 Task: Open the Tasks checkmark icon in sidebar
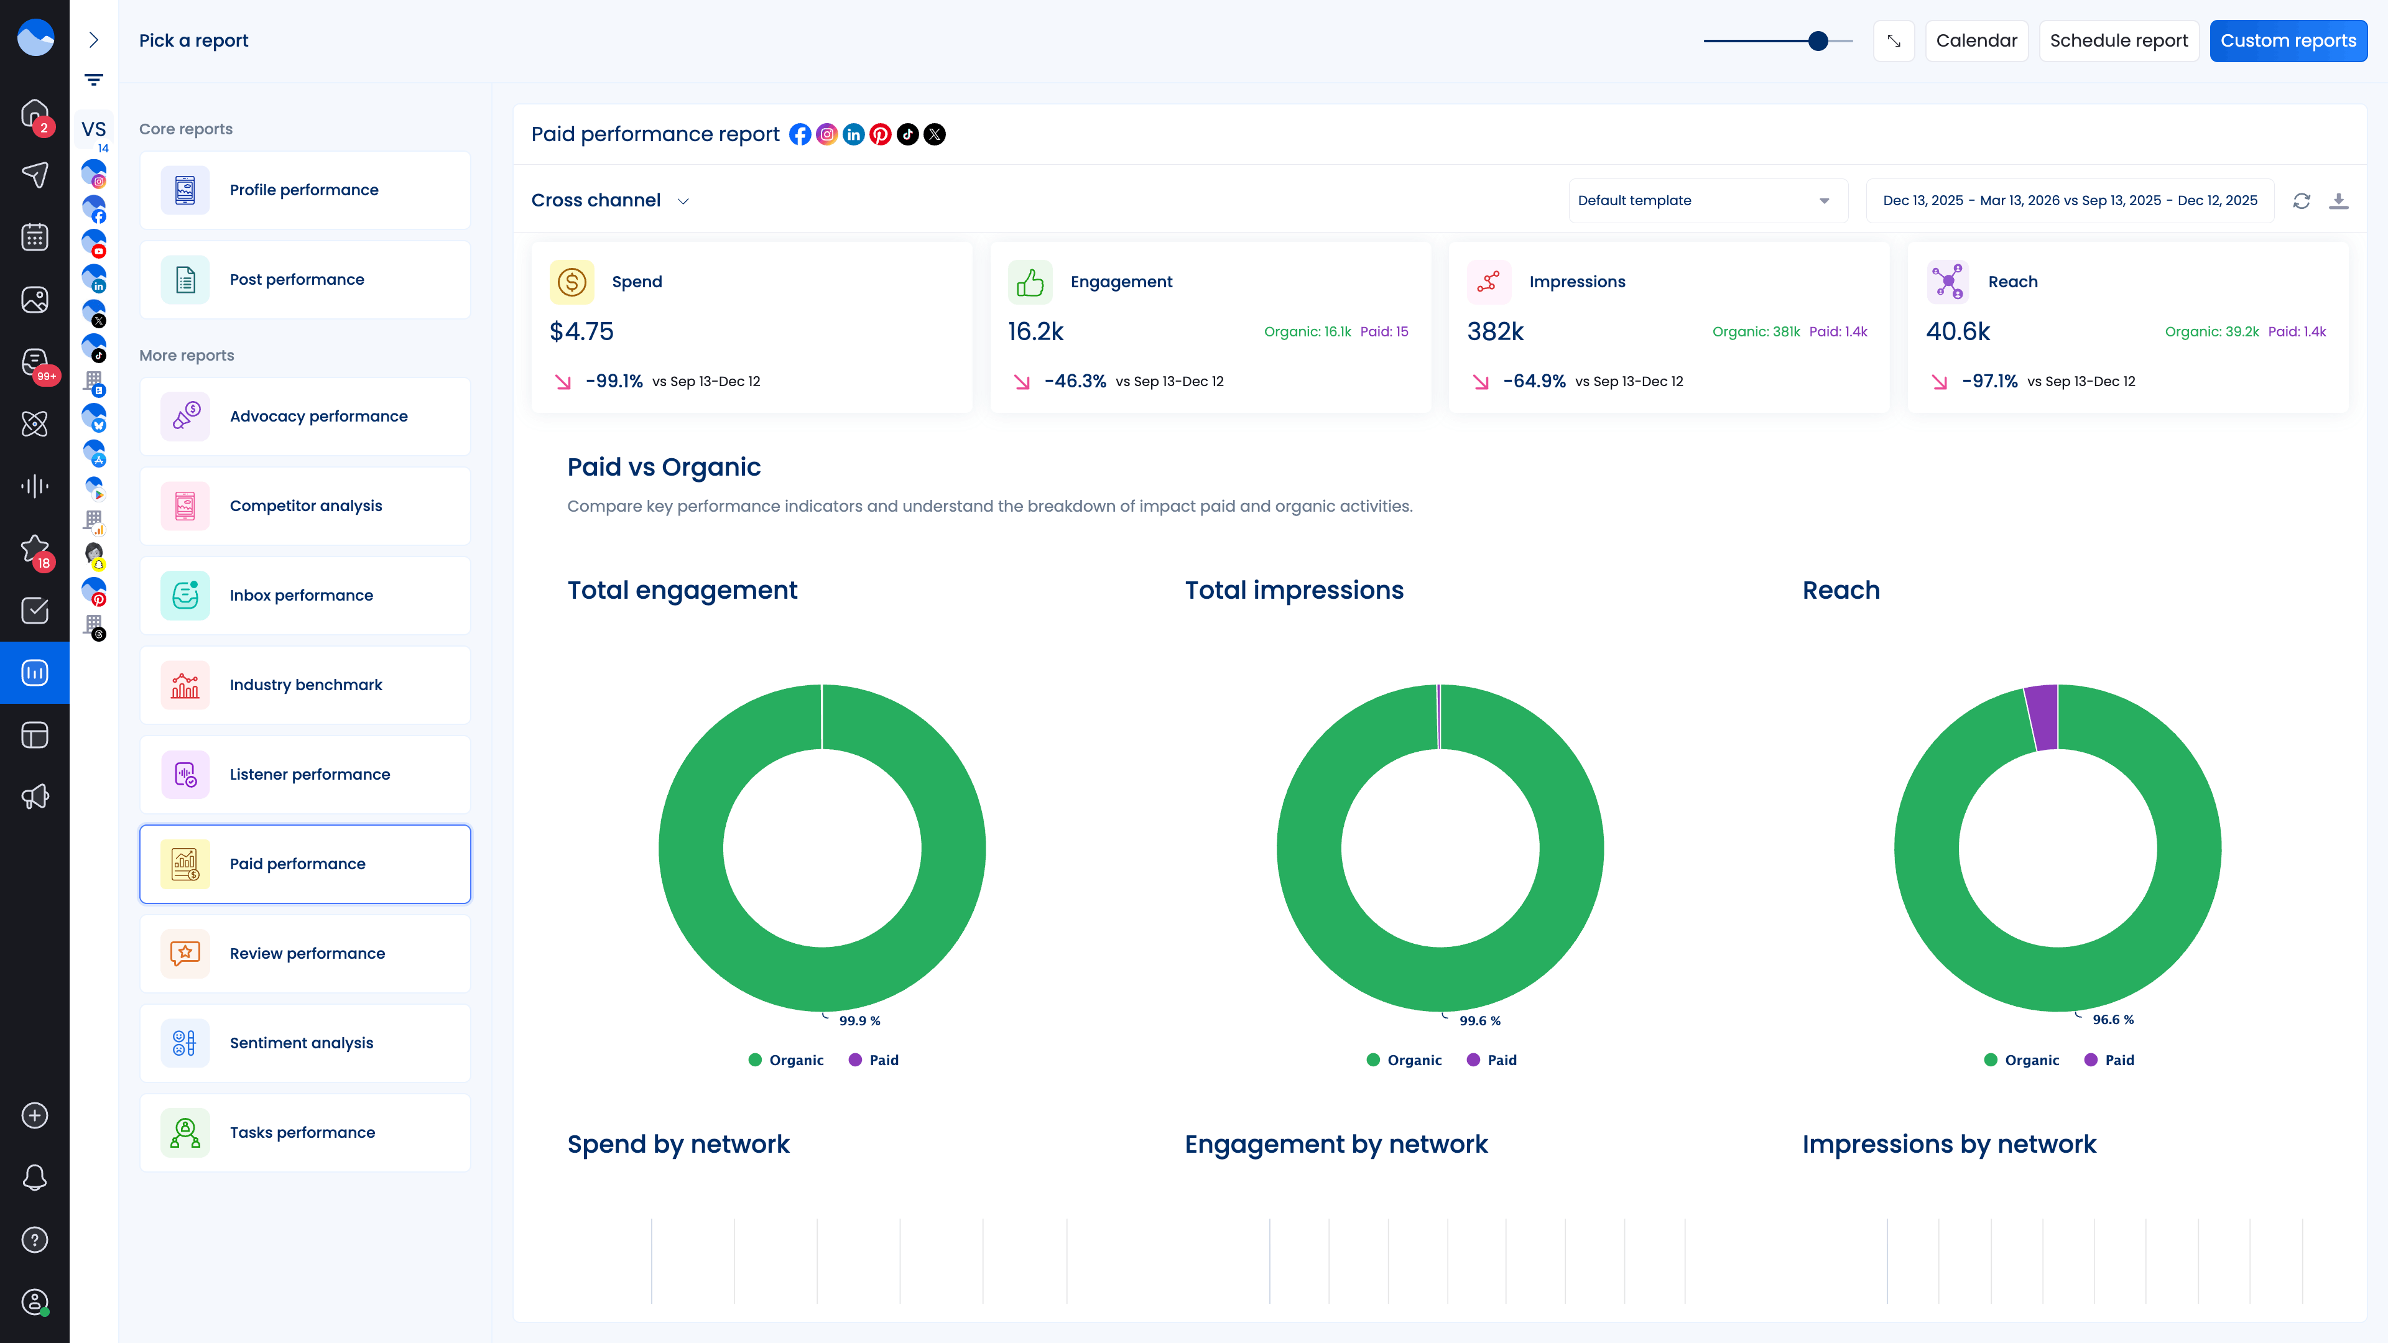34,610
